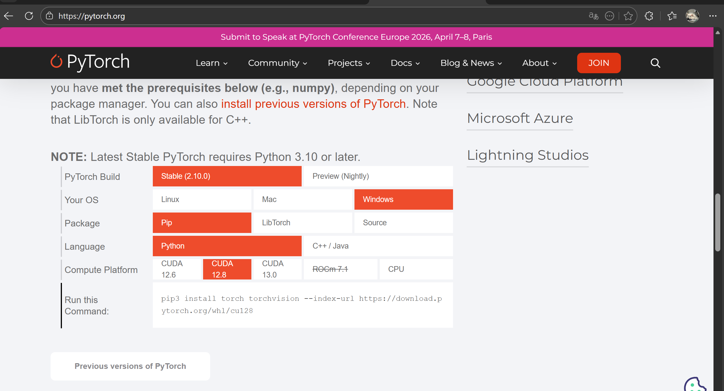724x391 pixels.
Task: Choose CUDA 13.0 compute platform
Action: pos(277,269)
